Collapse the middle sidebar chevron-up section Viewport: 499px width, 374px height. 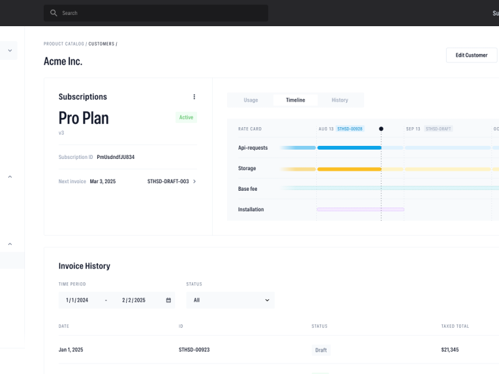[x=10, y=176]
